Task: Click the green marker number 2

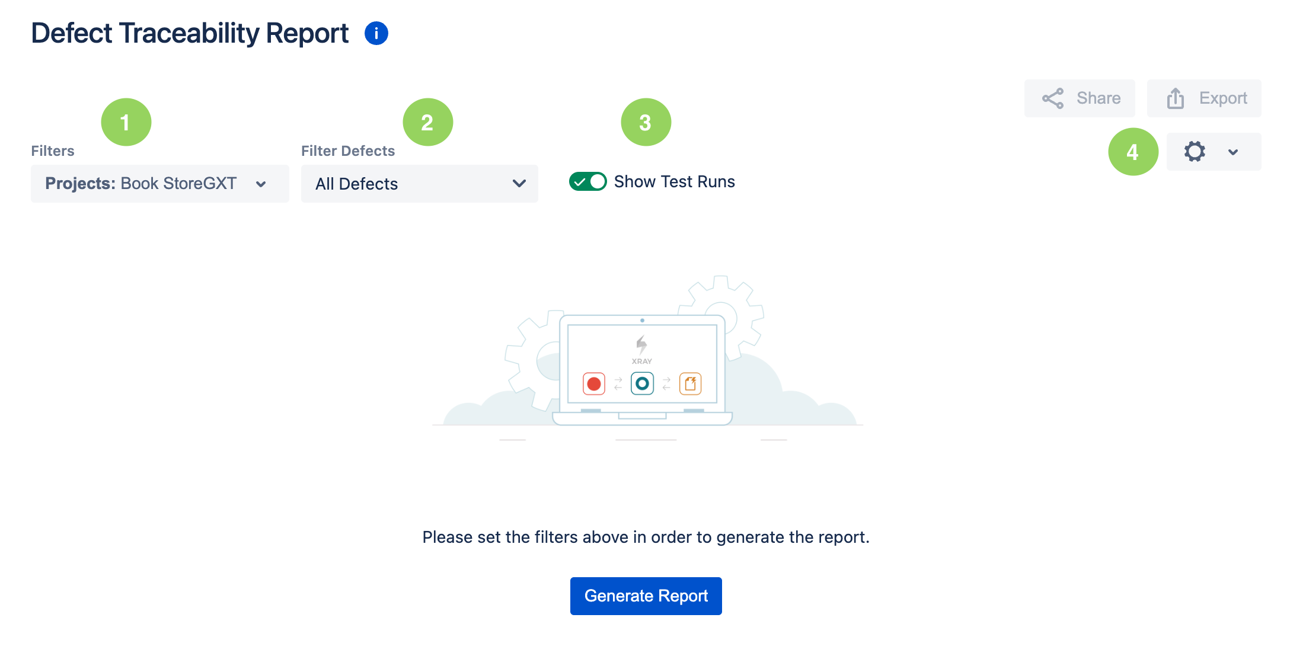Action: tap(428, 122)
